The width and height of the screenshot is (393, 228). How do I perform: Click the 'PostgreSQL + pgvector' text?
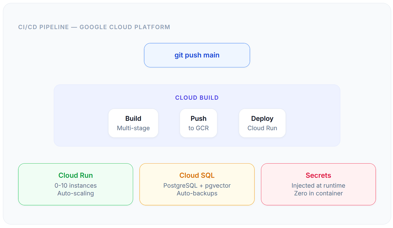[197, 185]
